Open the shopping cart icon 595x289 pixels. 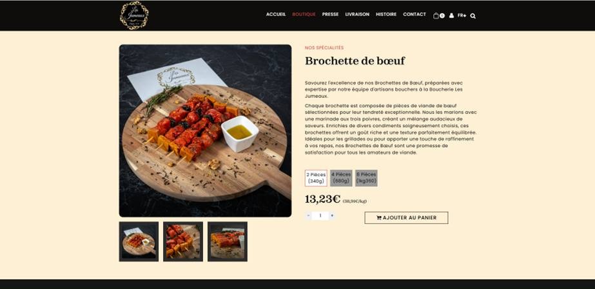coord(438,15)
